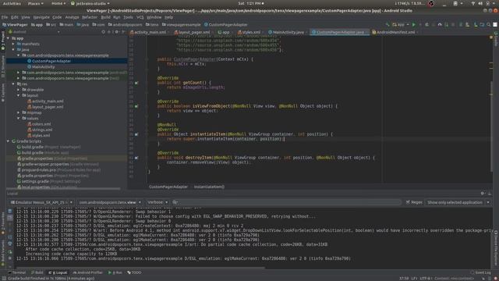
Task: Switch to activity_main.xml editor tab
Action: (x=148, y=32)
